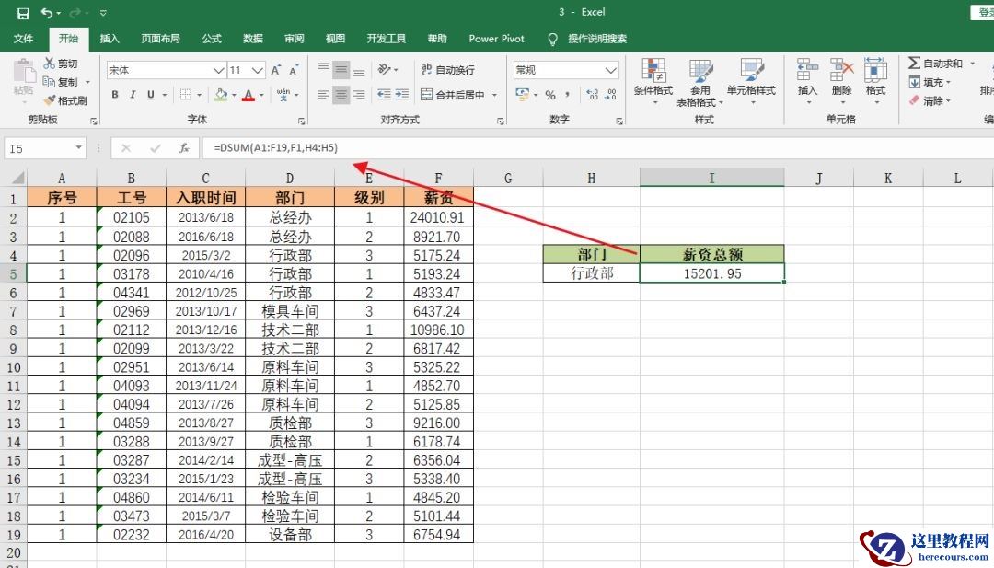Switch to the 公式 (Formulas) tab
The image size is (994, 568).
point(212,39)
